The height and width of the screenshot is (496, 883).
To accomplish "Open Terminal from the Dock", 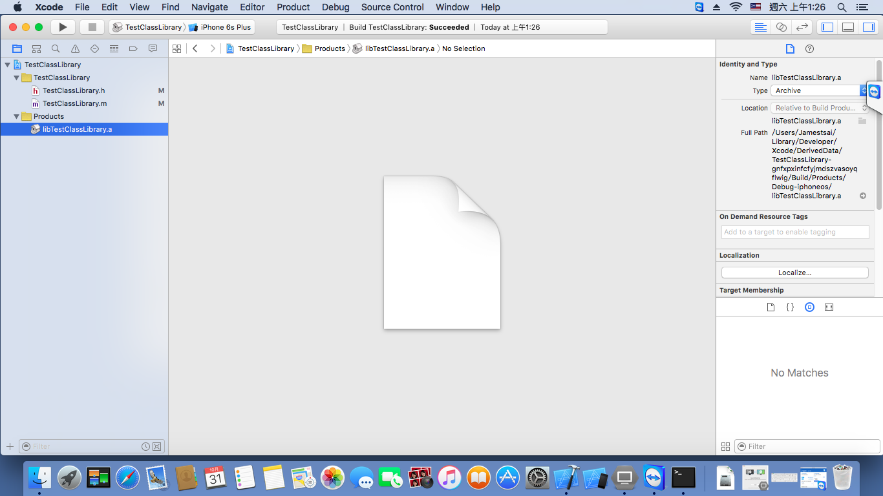I will pyautogui.click(x=683, y=477).
